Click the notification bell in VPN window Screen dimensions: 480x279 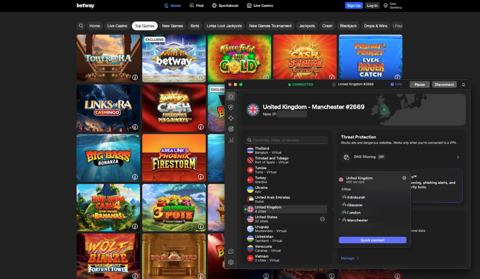click(x=464, y=84)
